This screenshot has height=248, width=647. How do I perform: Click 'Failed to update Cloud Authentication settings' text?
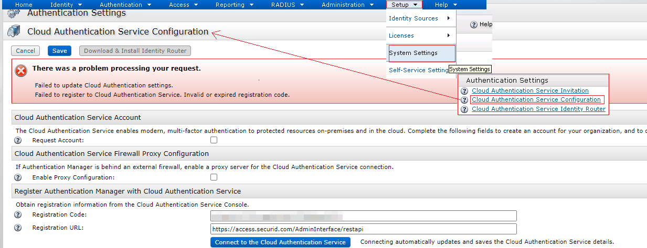[104, 85]
